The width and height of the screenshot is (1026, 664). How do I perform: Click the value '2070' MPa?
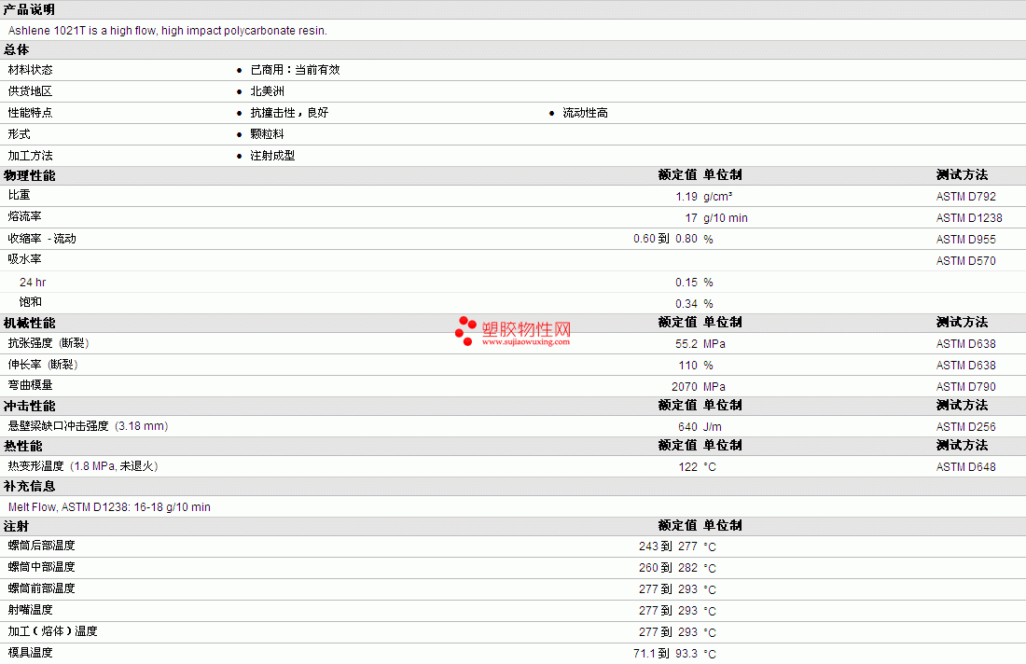[685, 387]
